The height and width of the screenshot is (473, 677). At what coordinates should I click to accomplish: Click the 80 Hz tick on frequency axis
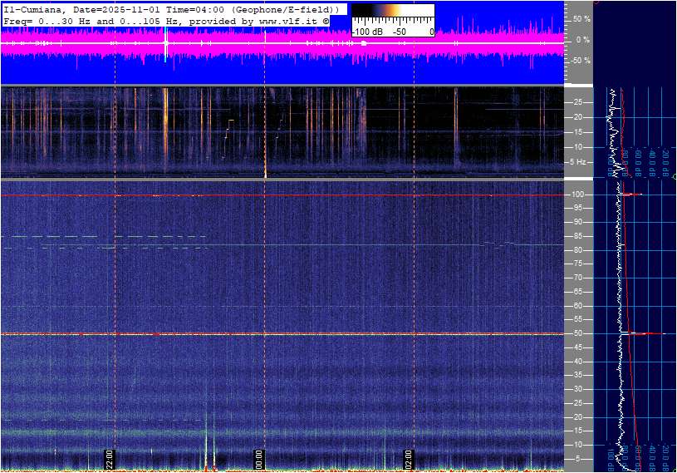point(579,250)
